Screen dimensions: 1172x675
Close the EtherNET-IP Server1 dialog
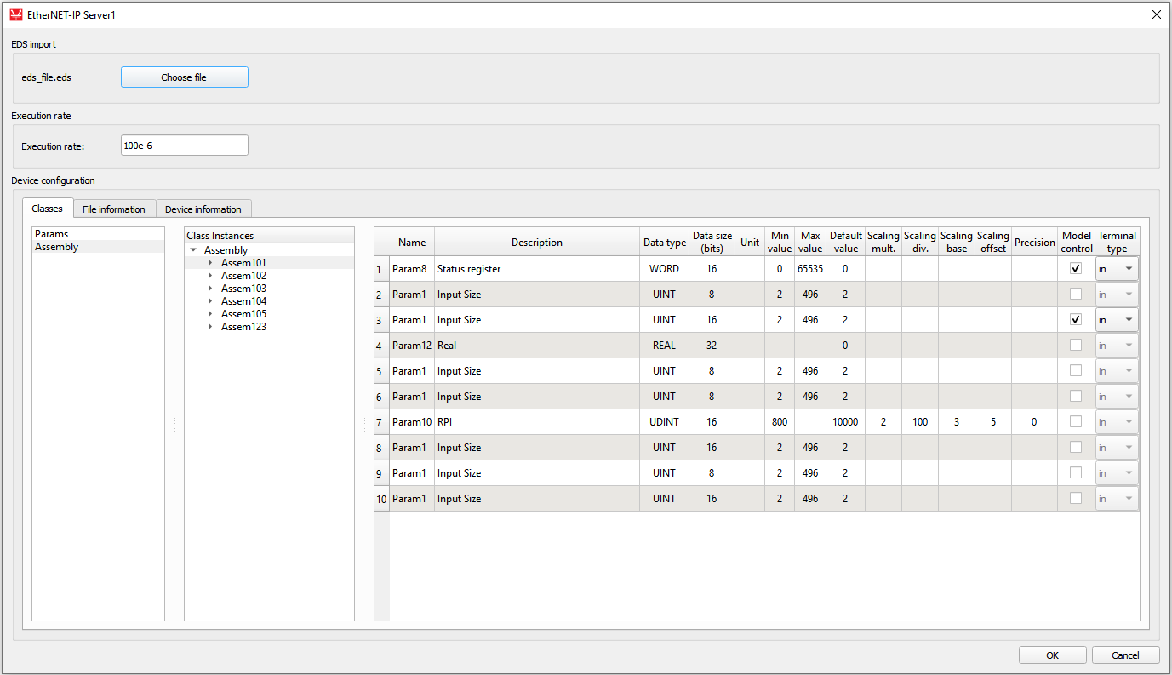pos(1156,14)
